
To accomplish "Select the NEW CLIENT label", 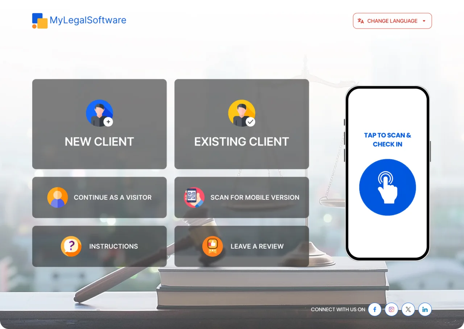I will pos(99,142).
